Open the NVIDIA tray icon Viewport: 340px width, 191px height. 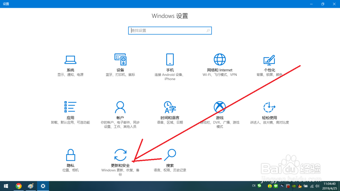pos(294,186)
